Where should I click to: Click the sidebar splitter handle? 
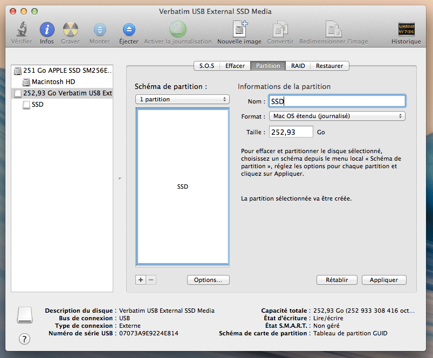click(x=120, y=178)
